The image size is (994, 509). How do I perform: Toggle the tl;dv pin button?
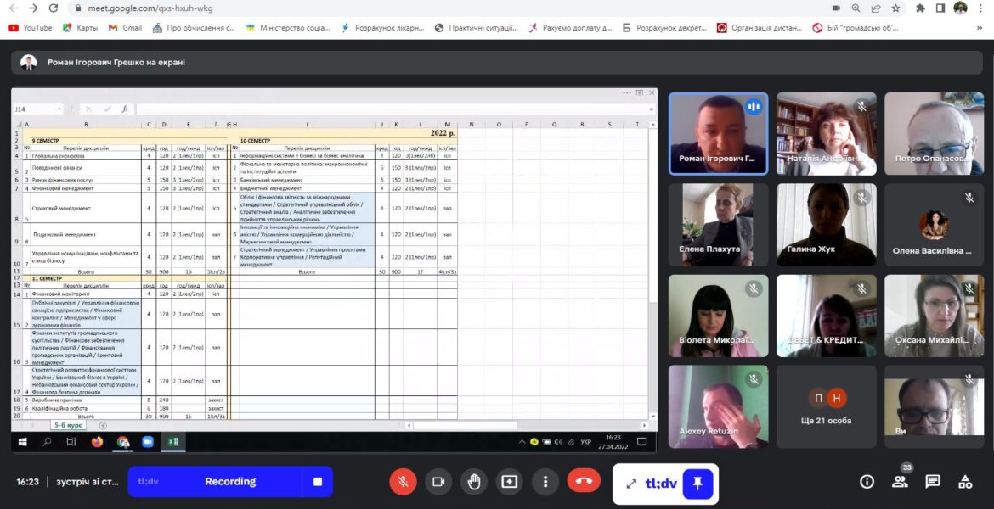click(697, 484)
